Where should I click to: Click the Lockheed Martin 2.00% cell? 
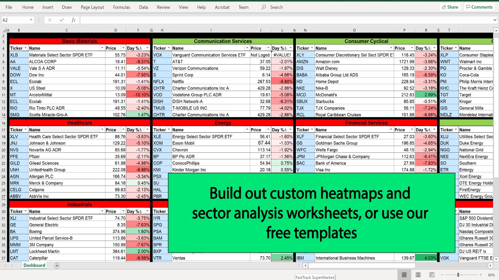click(138, 252)
